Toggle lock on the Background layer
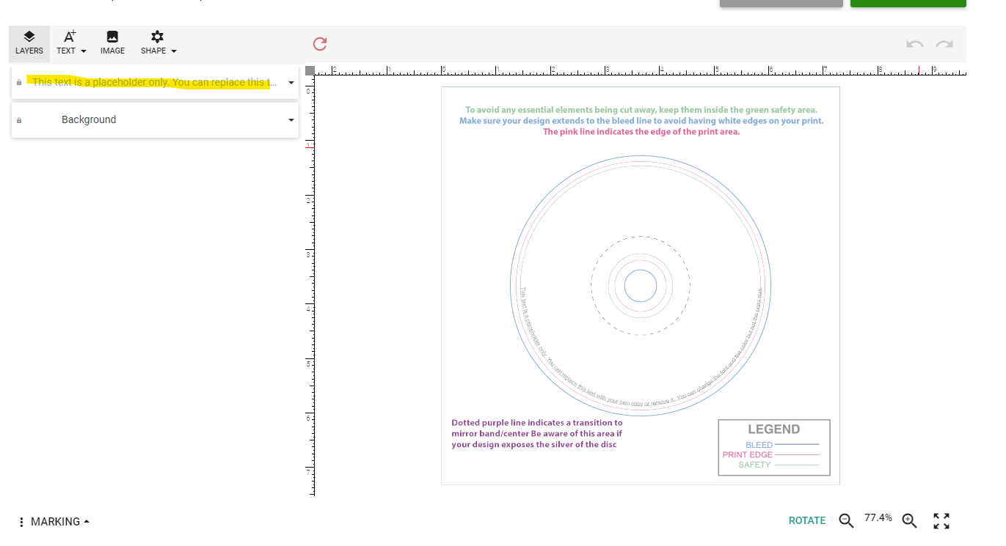 click(x=19, y=120)
